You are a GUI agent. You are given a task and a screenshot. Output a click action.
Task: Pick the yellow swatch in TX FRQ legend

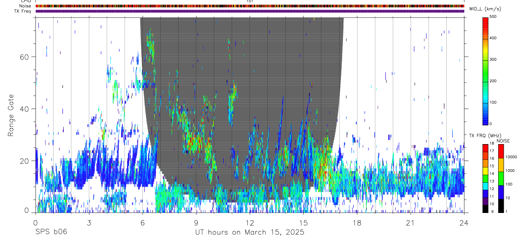[485, 170]
